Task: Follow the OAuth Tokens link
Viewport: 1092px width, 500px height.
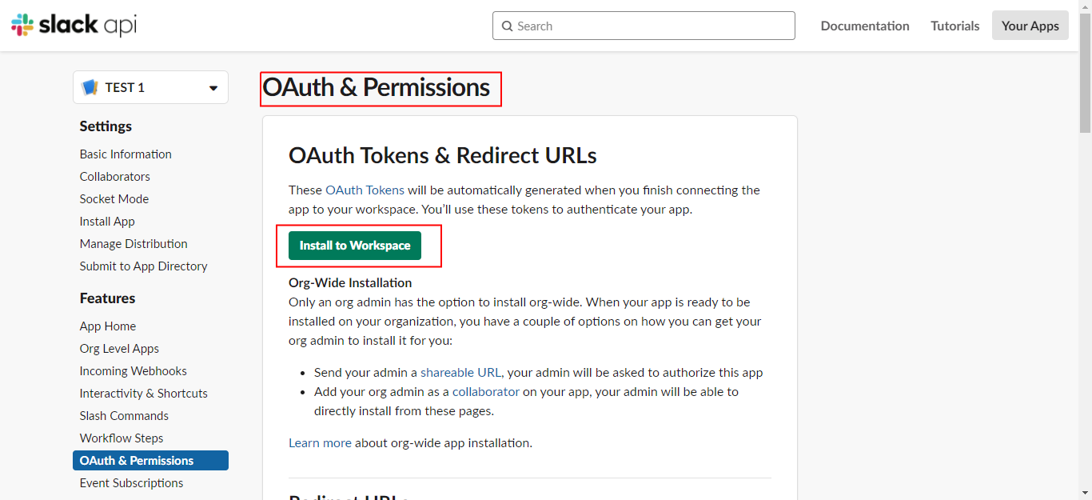Action: click(x=365, y=190)
